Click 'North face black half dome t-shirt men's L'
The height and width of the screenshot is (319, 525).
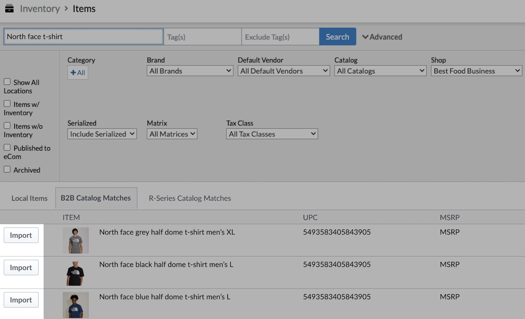pos(166,264)
